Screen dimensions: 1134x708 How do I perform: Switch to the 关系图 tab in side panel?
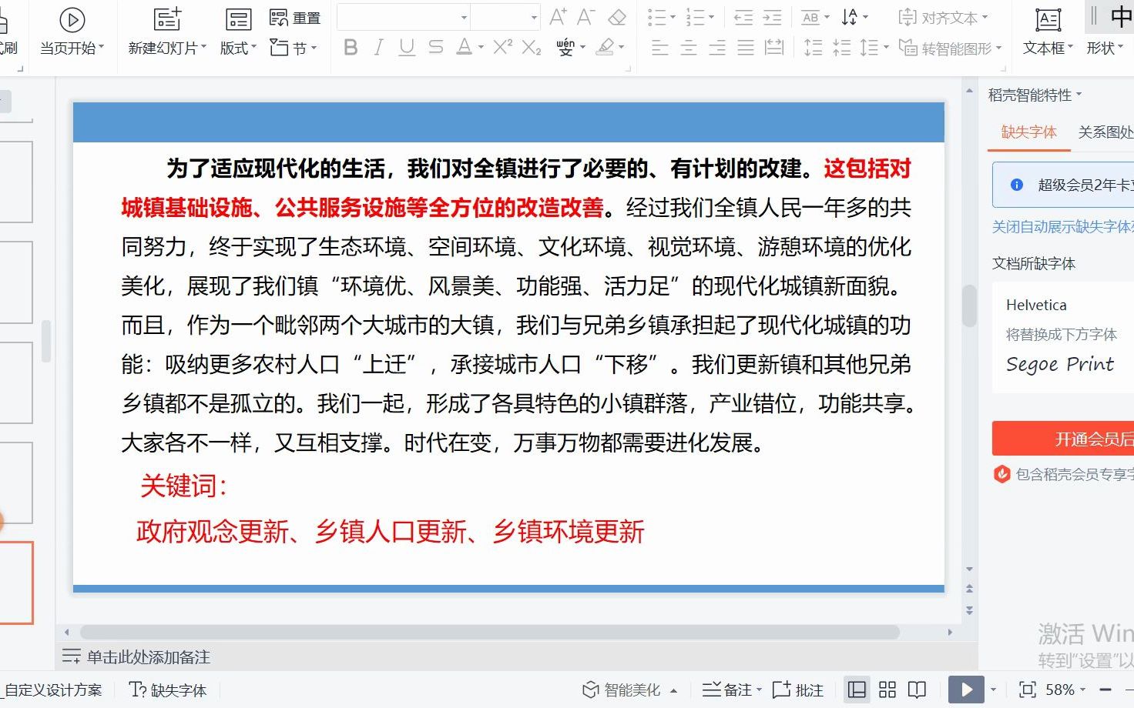[x=1105, y=132]
